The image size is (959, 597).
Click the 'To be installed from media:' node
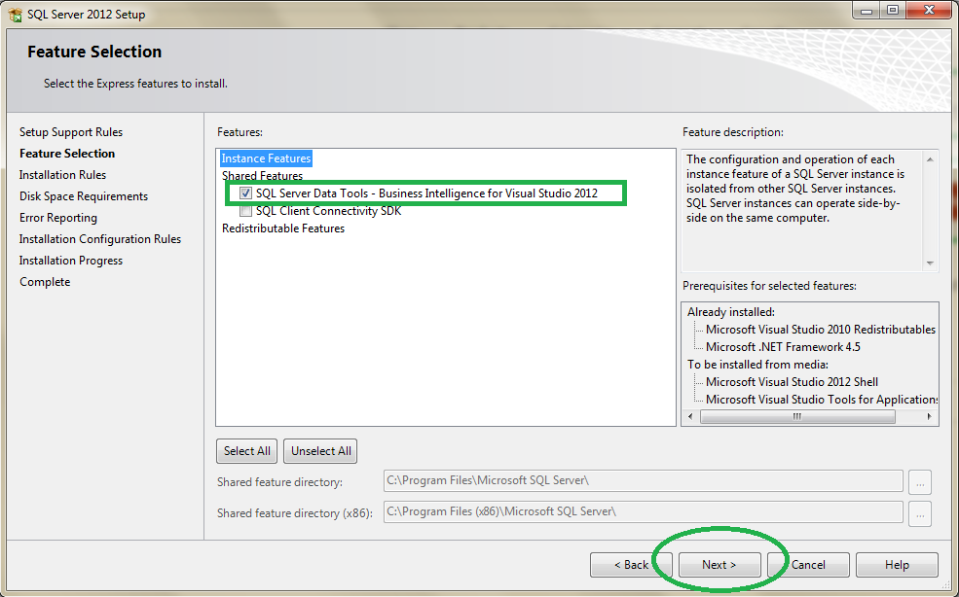(x=757, y=365)
